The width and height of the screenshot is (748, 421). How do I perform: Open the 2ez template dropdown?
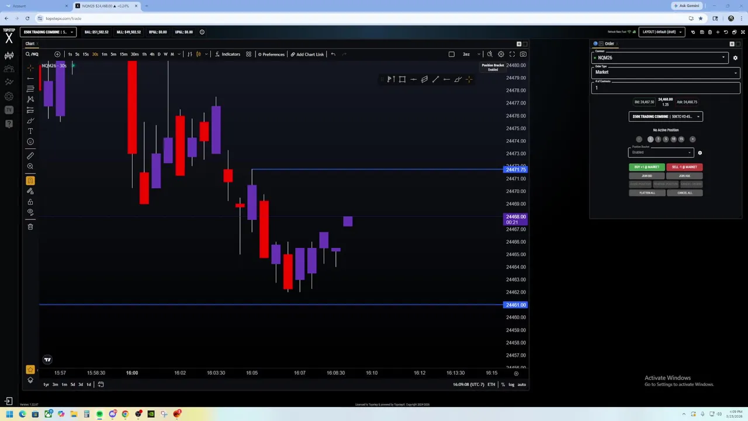click(x=471, y=54)
